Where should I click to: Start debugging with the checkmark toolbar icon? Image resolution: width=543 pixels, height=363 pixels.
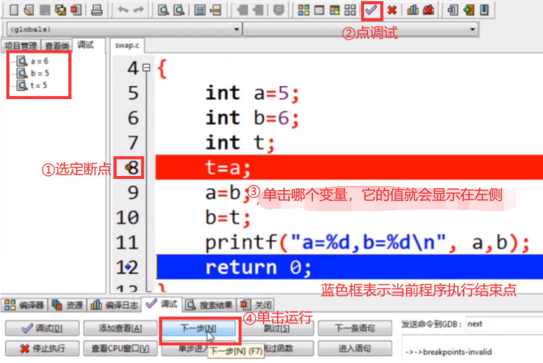(x=372, y=9)
